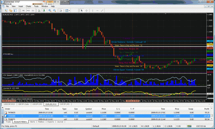Image resolution: width=215 pixels, height=129 pixels.
Task: Expand the templates dropdown arrow
Action: tap(69, 11)
